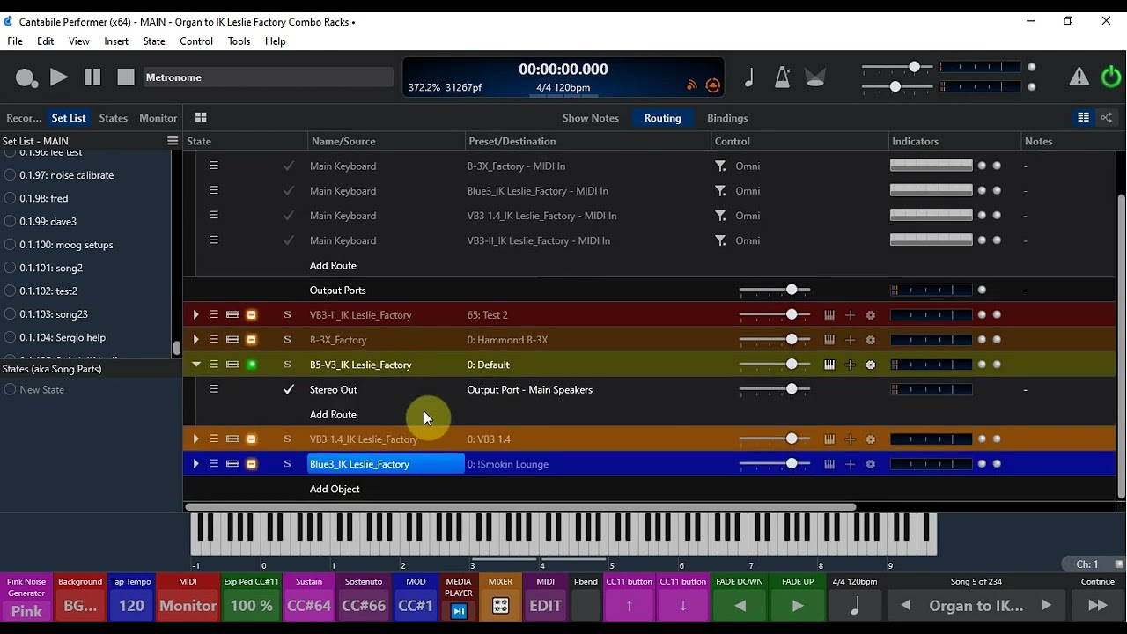Image resolution: width=1127 pixels, height=634 pixels.
Task: Click the Sustain CC#64 button
Action: point(309,599)
